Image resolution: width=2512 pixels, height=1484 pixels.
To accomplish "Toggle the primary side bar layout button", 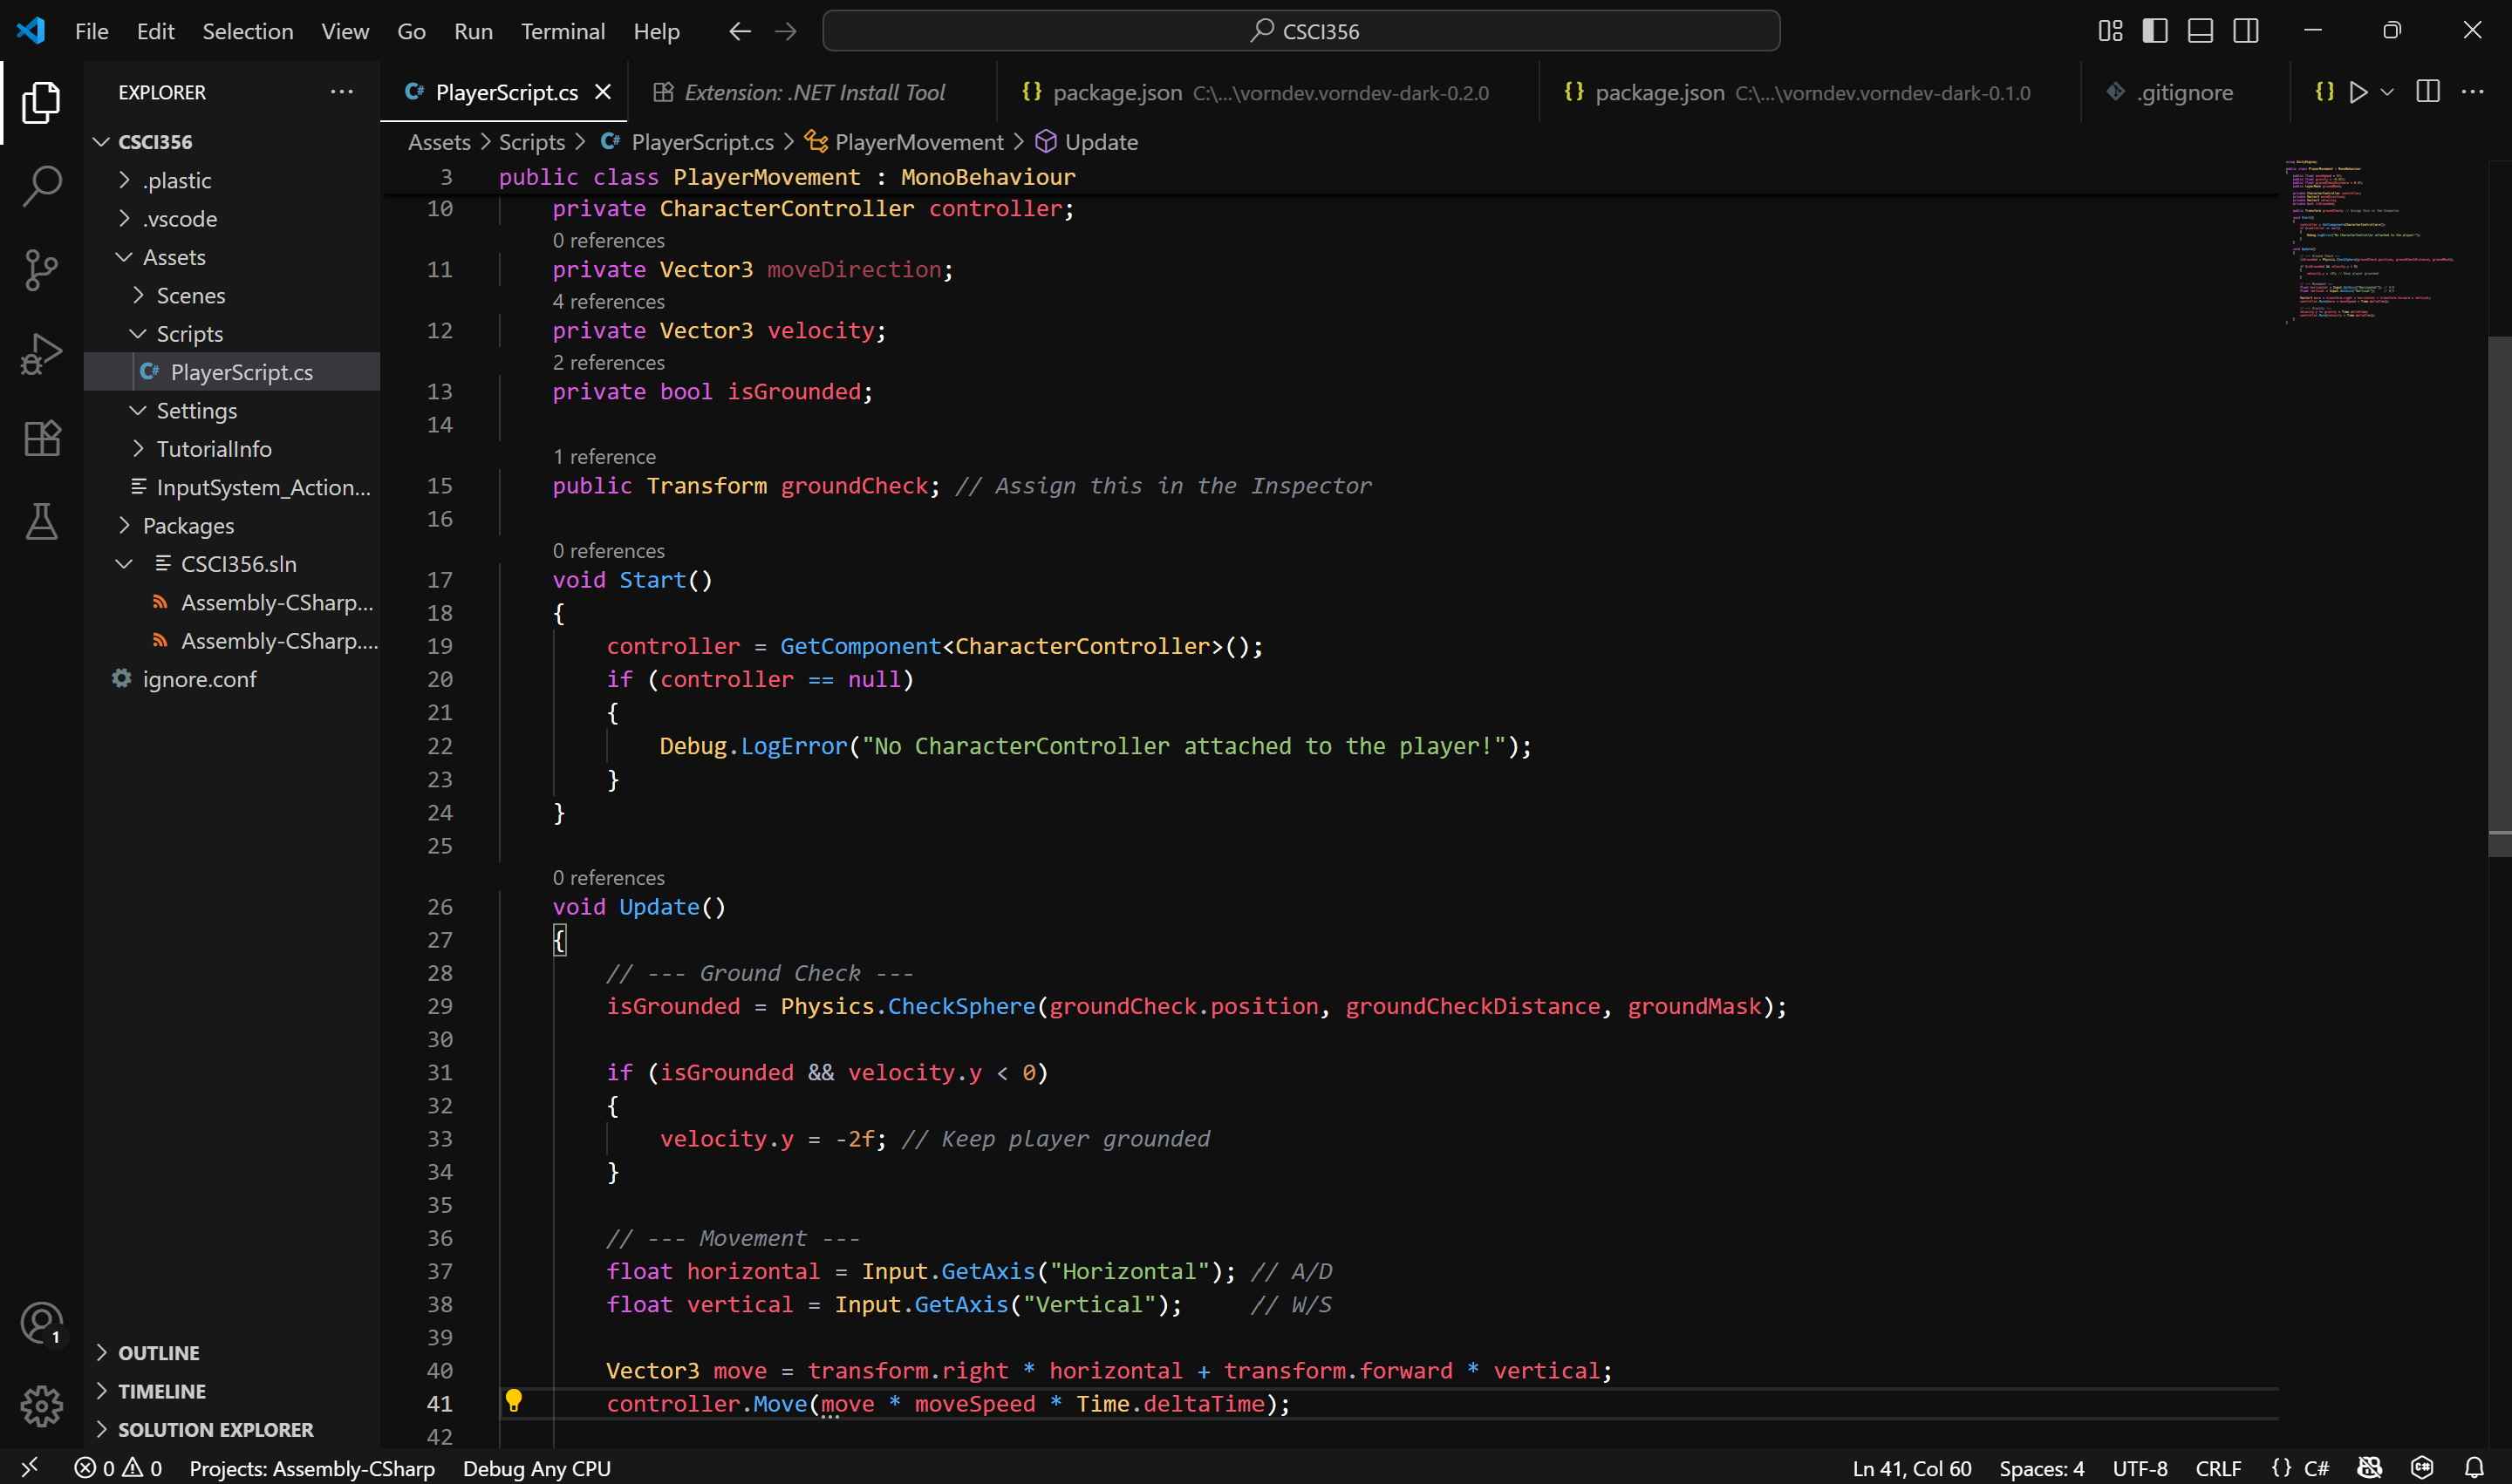I will click(2155, 31).
